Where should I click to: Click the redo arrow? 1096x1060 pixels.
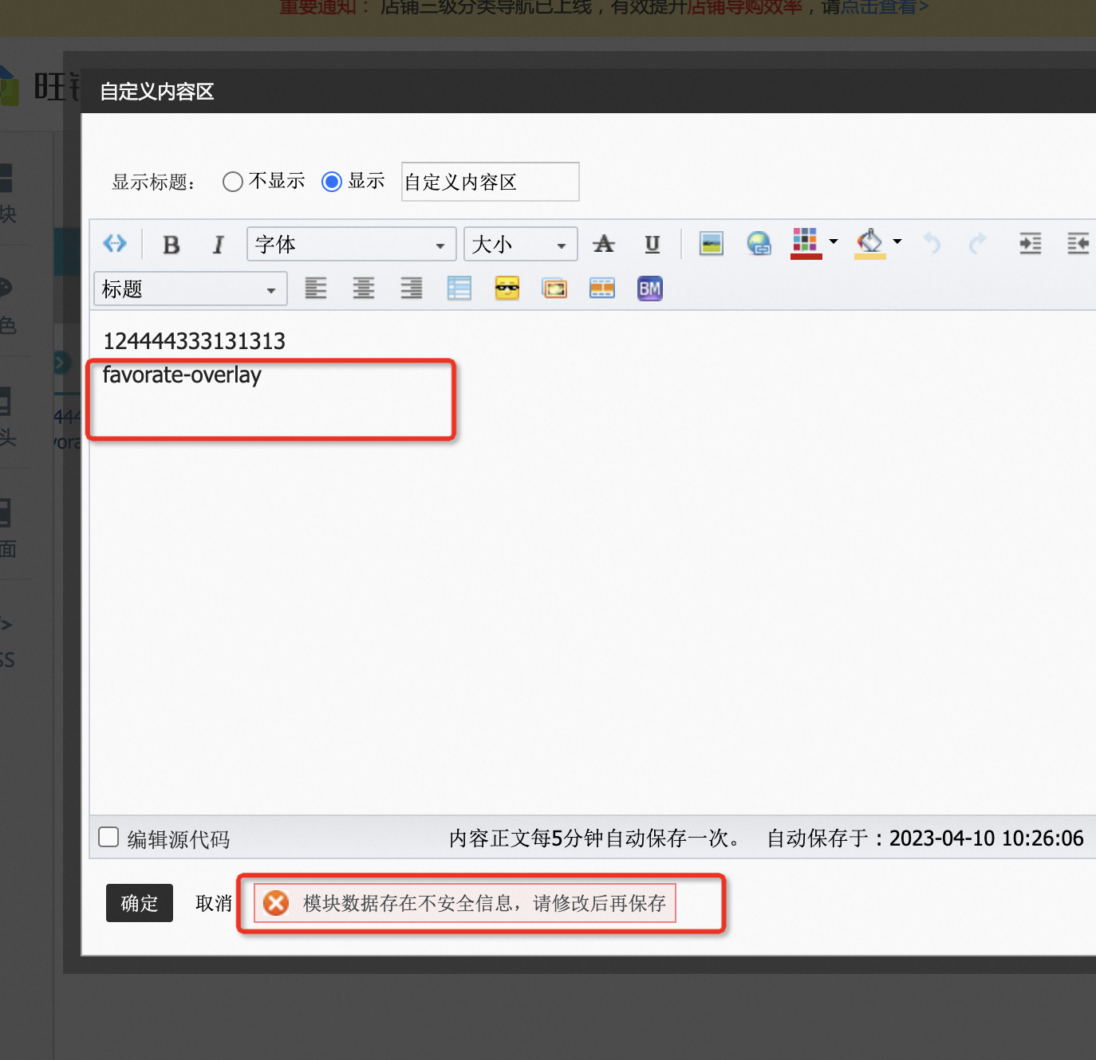tap(977, 243)
